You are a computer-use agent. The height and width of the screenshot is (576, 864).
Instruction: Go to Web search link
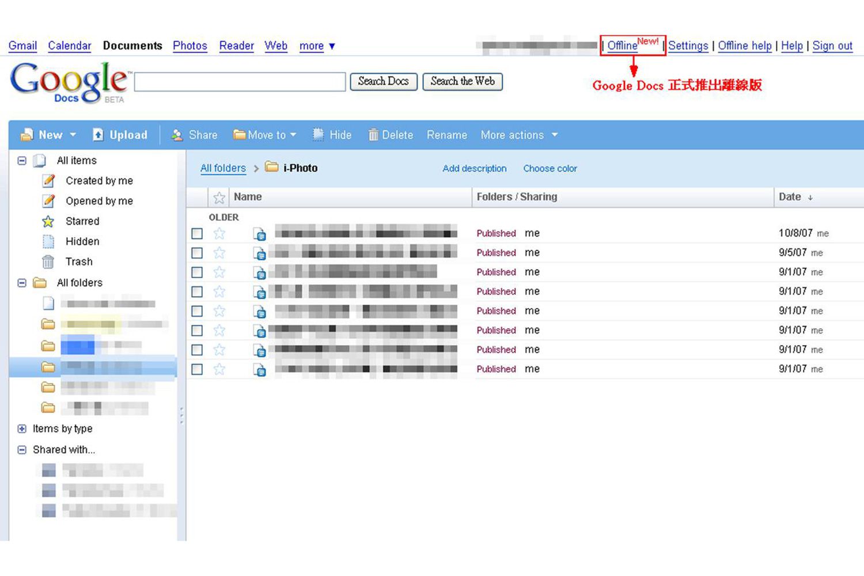click(x=276, y=46)
